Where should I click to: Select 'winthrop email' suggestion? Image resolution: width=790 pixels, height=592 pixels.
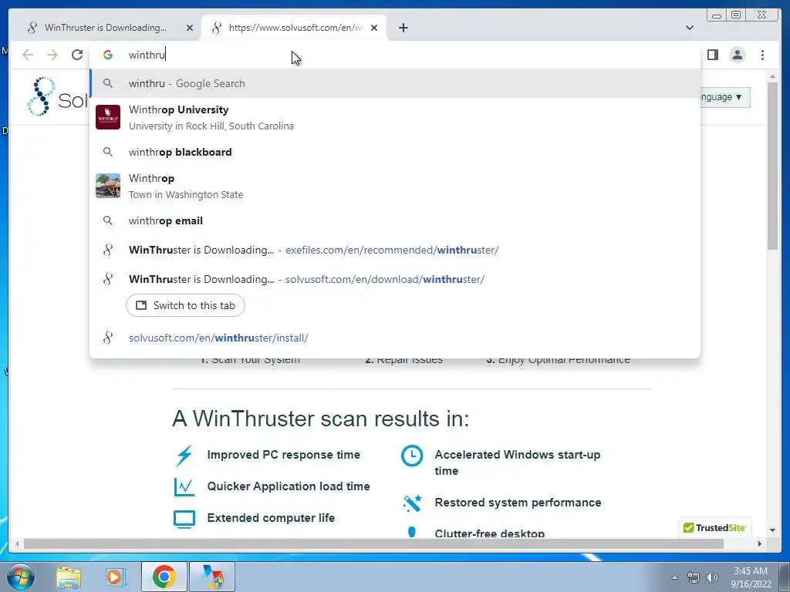click(x=395, y=220)
